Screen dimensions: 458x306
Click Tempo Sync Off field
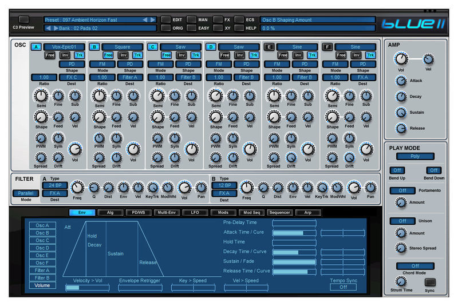(343, 287)
